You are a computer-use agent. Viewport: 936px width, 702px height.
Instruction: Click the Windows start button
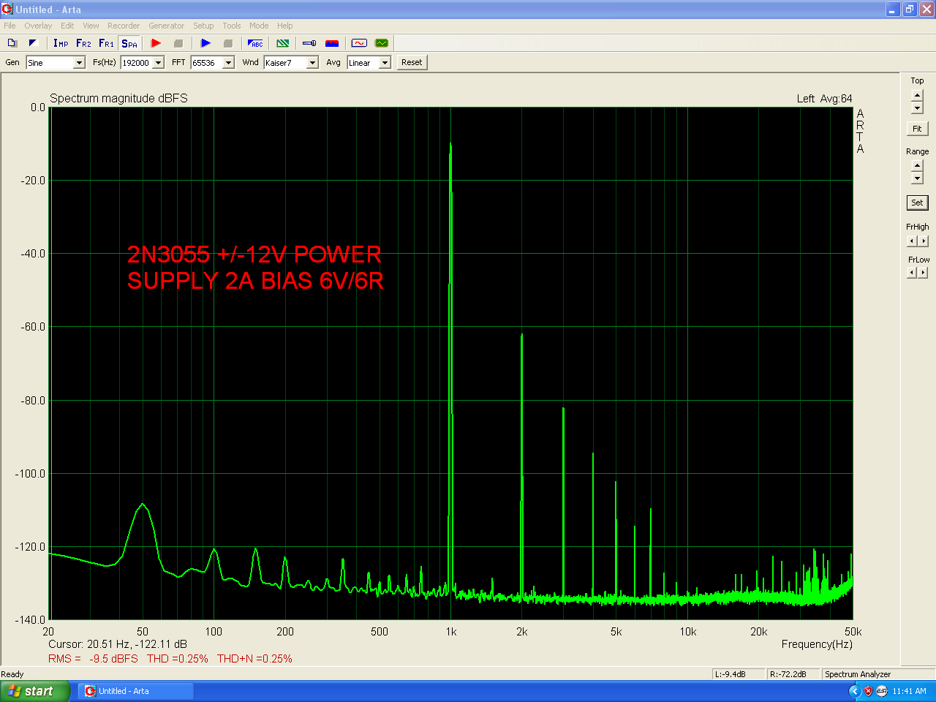point(35,691)
